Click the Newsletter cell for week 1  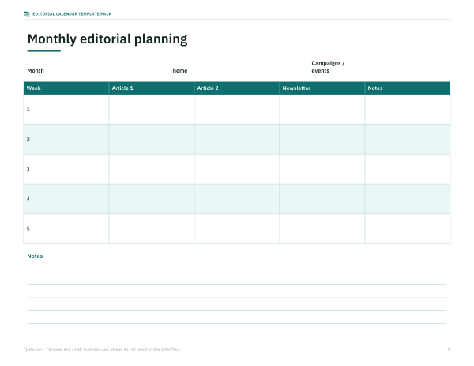[x=322, y=110]
